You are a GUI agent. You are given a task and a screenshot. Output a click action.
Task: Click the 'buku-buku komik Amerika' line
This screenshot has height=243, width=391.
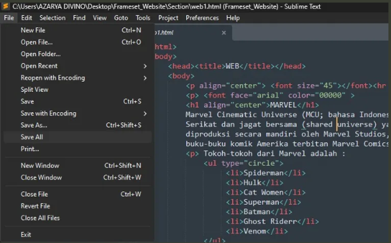(x=287, y=144)
